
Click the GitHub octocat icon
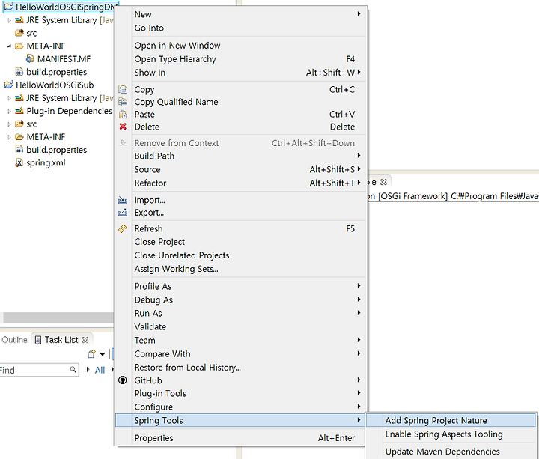[122, 380]
